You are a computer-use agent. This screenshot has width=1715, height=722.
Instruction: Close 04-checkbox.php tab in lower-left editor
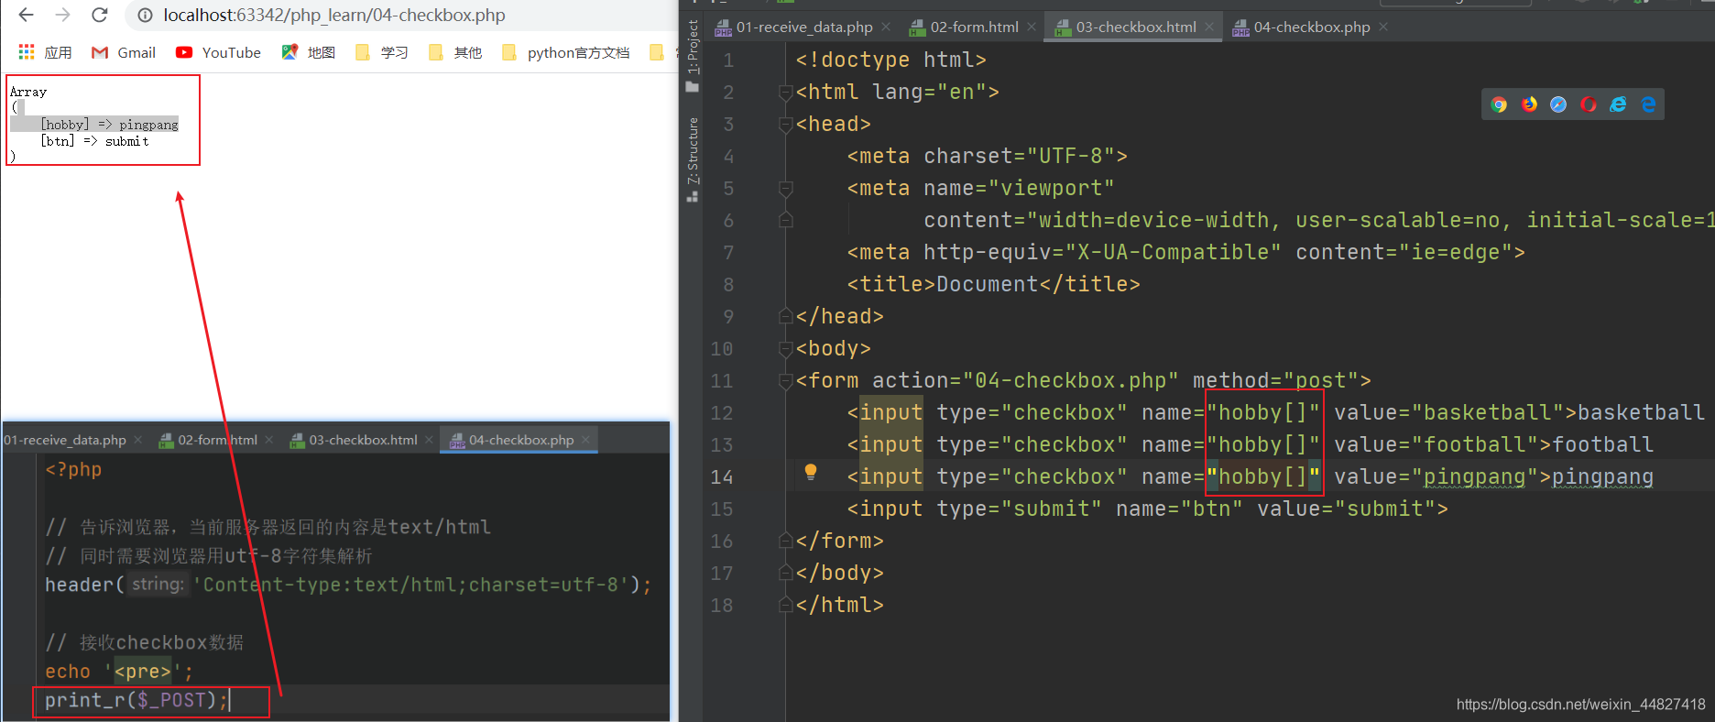(586, 440)
